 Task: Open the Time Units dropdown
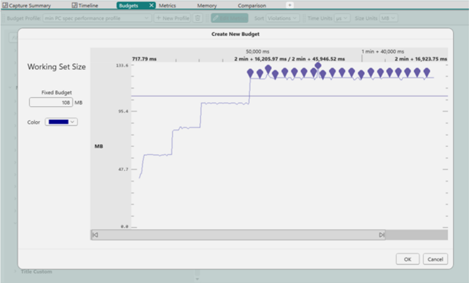[x=341, y=18]
